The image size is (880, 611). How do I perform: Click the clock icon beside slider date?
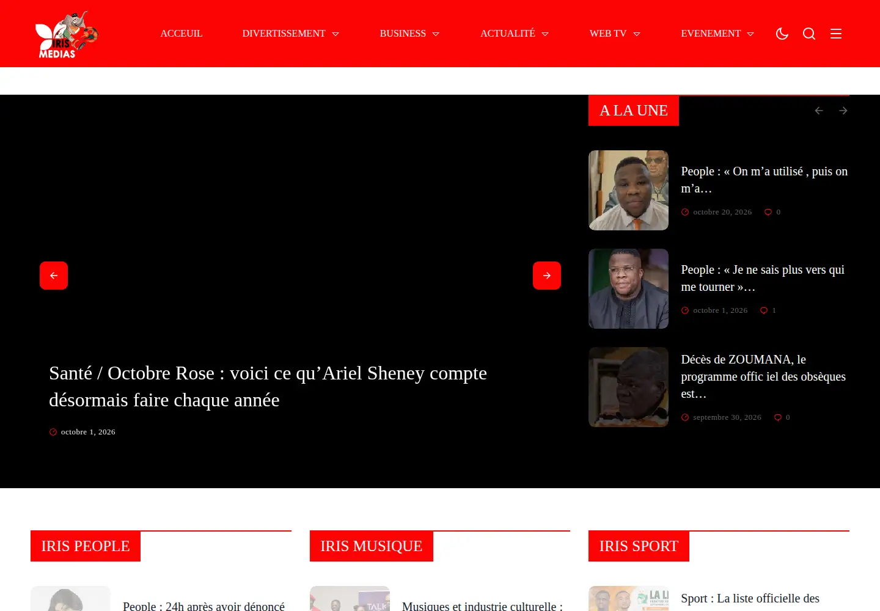53,432
